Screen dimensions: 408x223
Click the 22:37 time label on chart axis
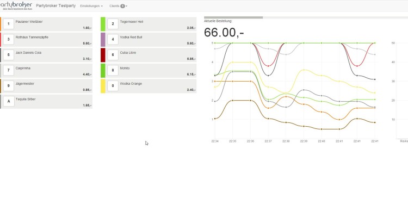pos(268,141)
